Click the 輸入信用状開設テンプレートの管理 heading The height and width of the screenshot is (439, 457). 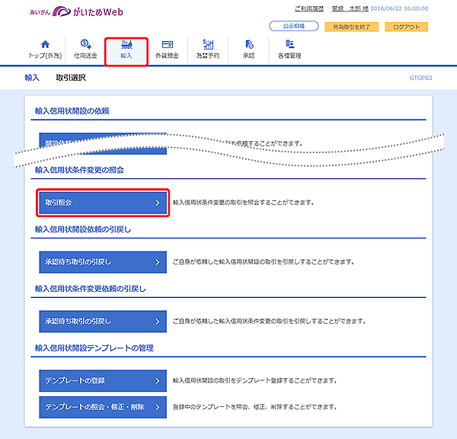[94, 348]
